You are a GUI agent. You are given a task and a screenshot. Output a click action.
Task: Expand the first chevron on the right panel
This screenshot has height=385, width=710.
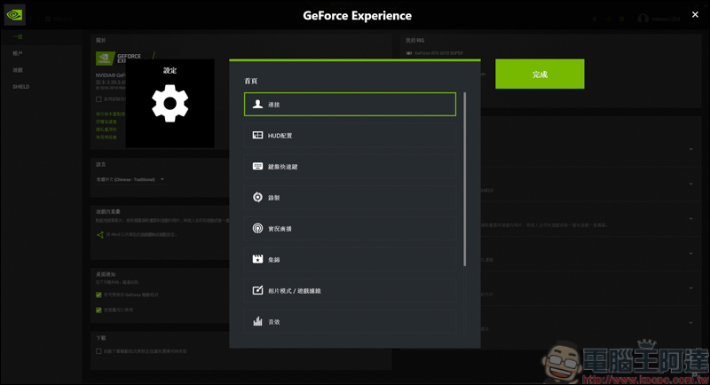[x=690, y=149]
